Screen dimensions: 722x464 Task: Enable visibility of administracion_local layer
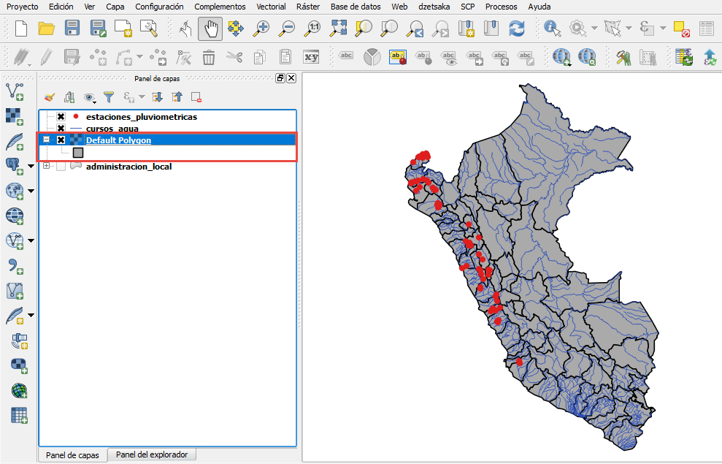click(61, 166)
